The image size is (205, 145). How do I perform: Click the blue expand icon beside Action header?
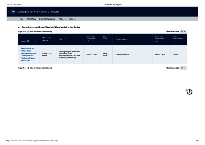pyautogui.click(x=28, y=41)
